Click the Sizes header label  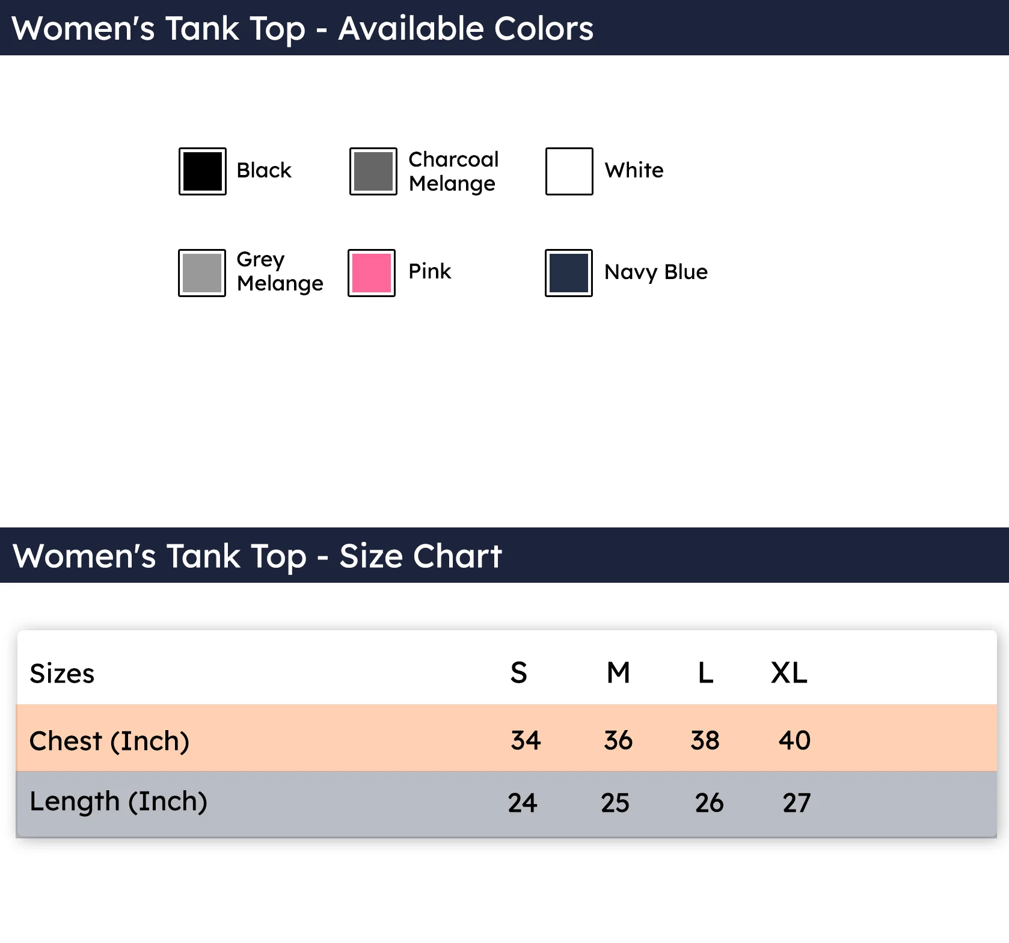pyautogui.click(x=62, y=674)
